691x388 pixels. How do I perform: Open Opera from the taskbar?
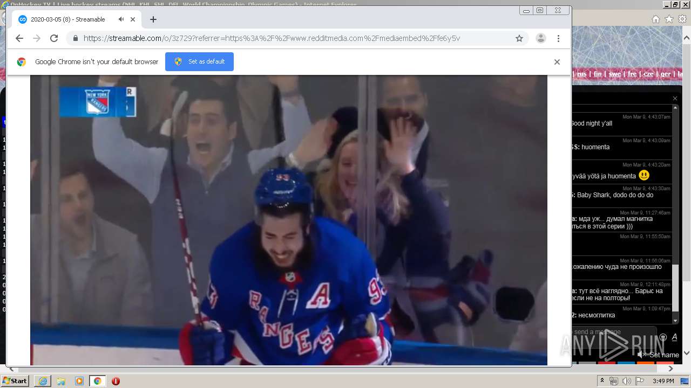(x=116, y=381)
